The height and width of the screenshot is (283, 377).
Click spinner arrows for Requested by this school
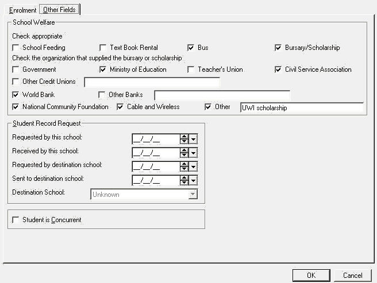pyautogui.click(x=184, y=139)
